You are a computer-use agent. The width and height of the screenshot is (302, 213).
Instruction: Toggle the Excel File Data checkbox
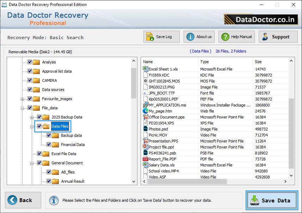39,154
